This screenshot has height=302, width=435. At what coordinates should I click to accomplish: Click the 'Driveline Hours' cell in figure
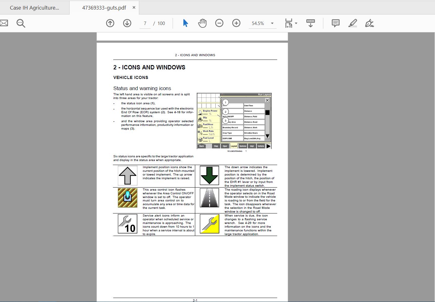254,133
